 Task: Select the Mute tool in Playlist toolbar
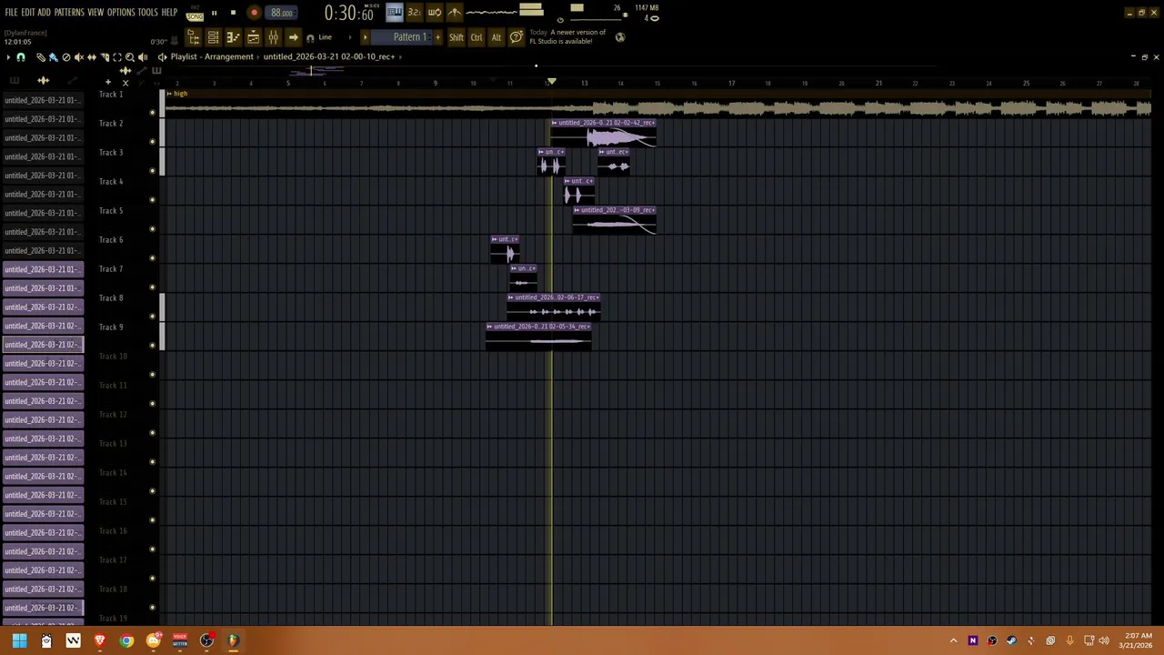click(x=78, y=57)
